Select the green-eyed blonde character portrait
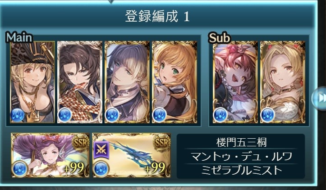The height and width of the screenshot is (190, 326). (174, 82)
